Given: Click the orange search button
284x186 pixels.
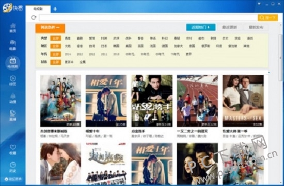Looking at the screenshot, I should pyautogui.click(x=267, y=18).
